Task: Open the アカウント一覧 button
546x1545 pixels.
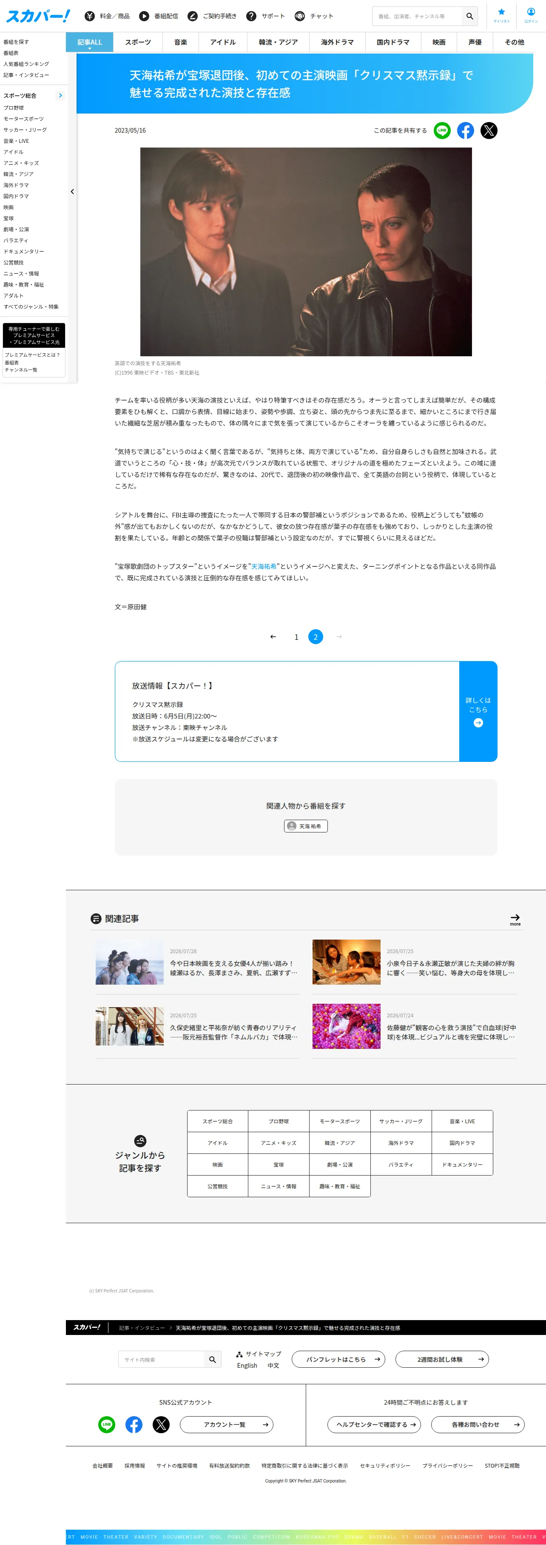Action: click(227, 1424)
